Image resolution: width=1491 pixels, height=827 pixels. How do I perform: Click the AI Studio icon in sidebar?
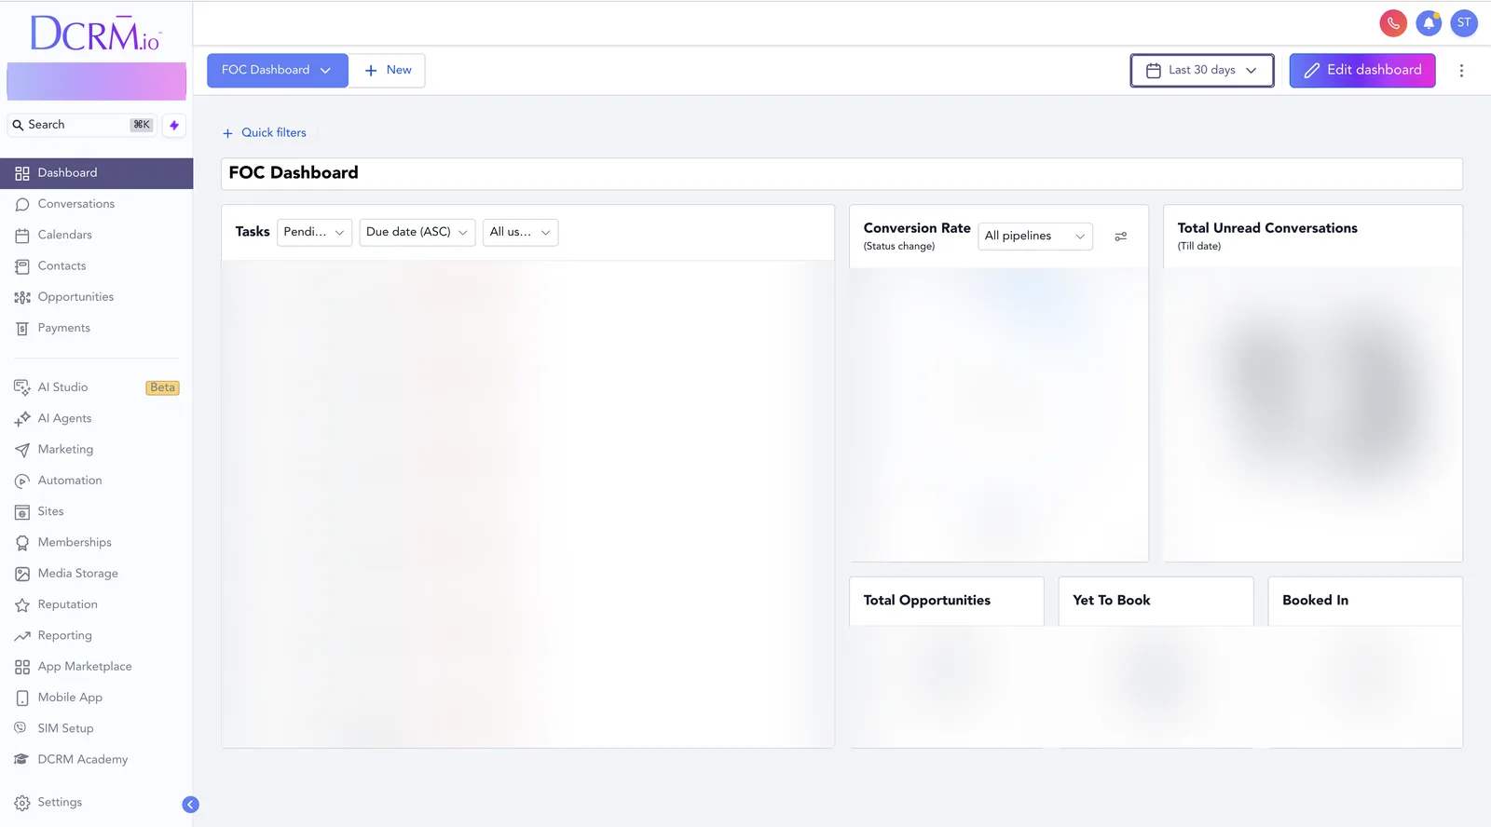pyautogui.click(x=22, y=387)
